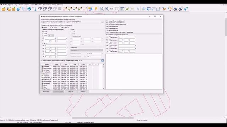Click blue browse icon beside СК_42 file path

pyautogui.click(x=103, y=60)
